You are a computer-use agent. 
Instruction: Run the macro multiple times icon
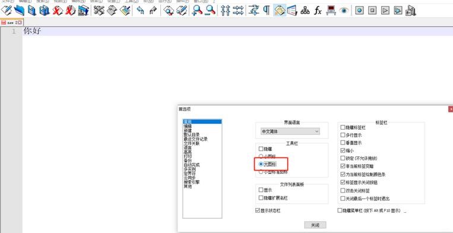click(x=398, y=11)
